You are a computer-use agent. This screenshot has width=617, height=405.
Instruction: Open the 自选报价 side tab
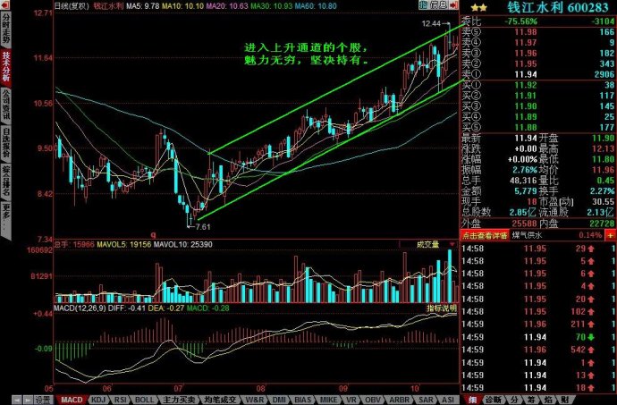coord(6,143)
